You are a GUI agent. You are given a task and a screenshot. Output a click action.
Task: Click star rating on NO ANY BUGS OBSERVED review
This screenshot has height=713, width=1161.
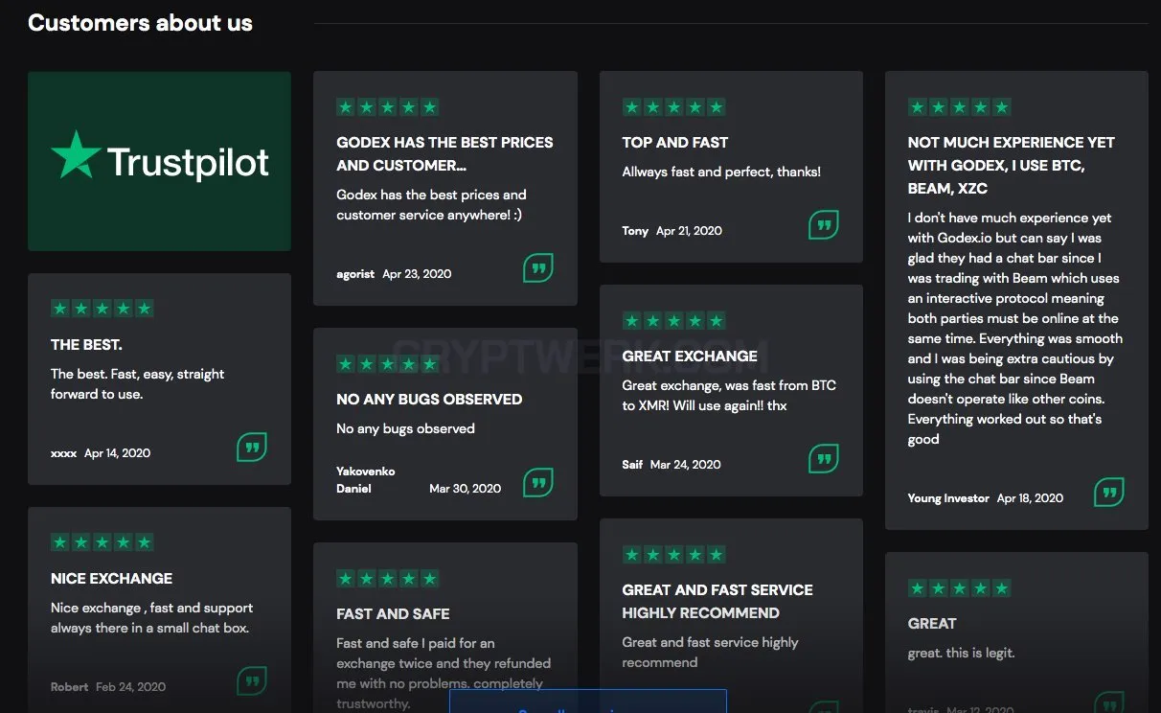[x=388, y=364]
